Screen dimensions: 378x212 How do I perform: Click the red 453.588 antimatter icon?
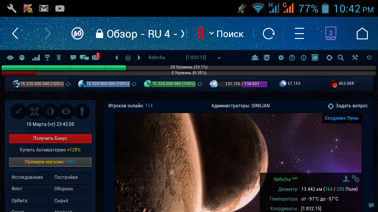point(333,84)
